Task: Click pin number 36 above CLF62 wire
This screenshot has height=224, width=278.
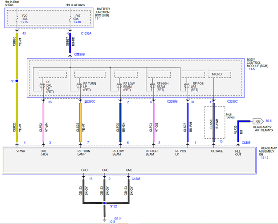Action: [50, 102]
